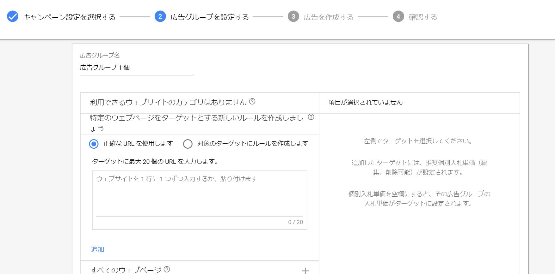The height and width of the screenshot is (274, 555).
Task: Click the 追加 link
Action: pos(97,249)
